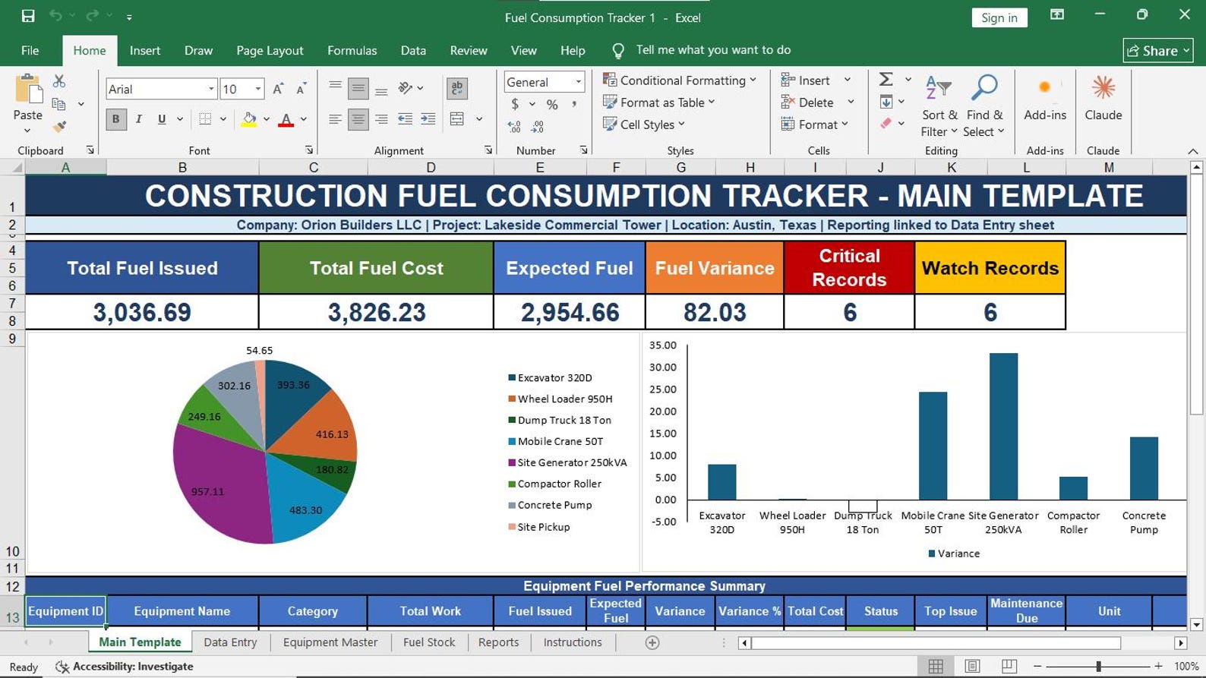Click the Add-ins button
The width and height of the screenshot is (1206, 678).
coord(1045,99)
